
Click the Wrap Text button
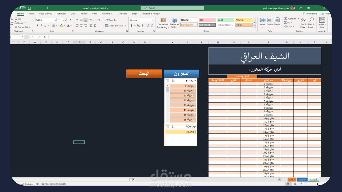tap(111, 20)
